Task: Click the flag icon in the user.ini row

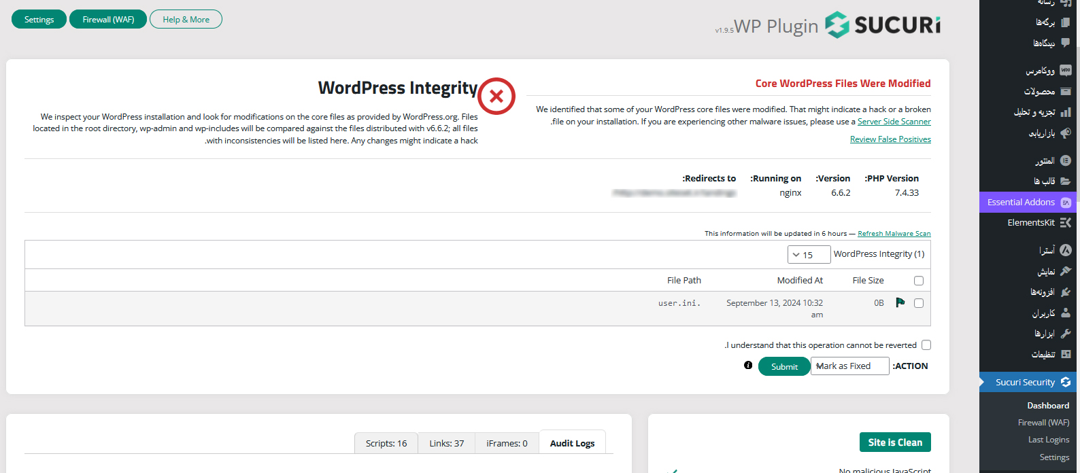Action: (x=900, y=302)
